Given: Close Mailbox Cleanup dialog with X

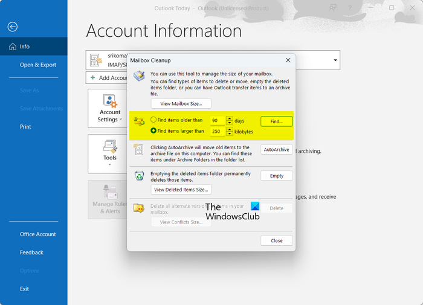Looking at the screenshot, I should [x=288, y=60].
